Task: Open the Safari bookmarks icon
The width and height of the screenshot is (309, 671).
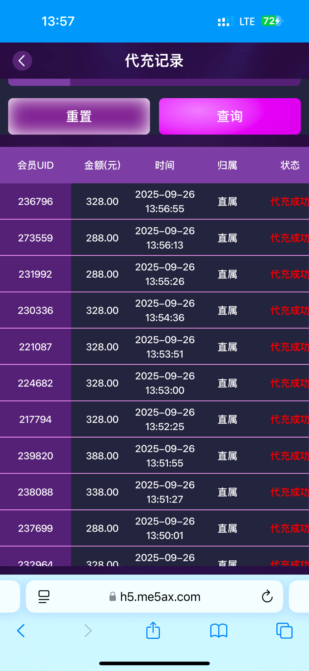Action: point(219,631)
